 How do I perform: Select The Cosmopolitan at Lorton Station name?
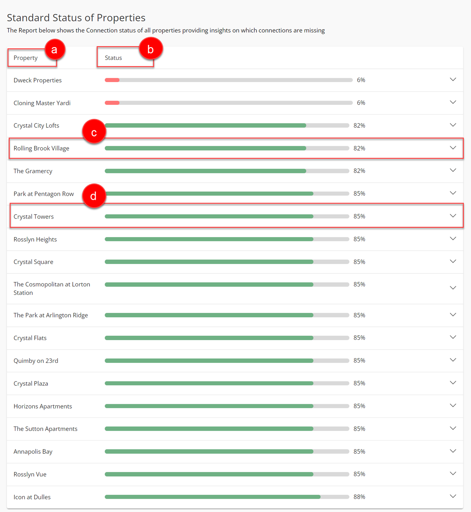52,289
